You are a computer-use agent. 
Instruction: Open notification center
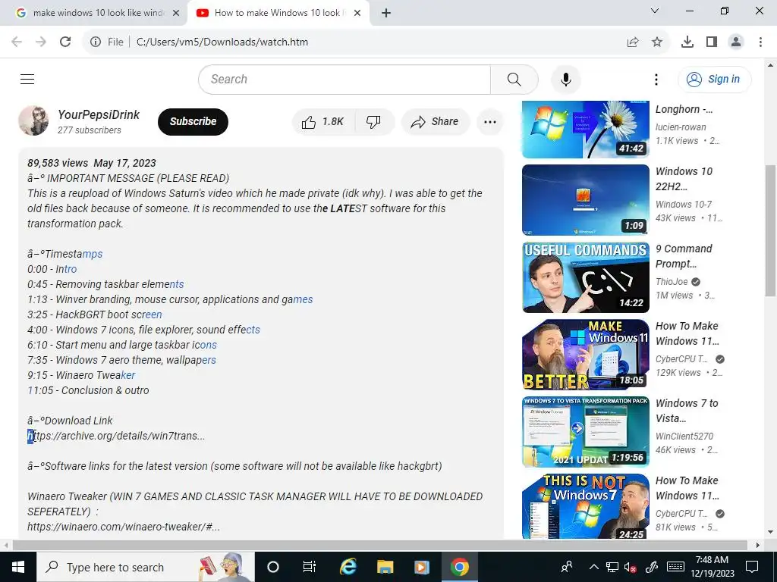tap(752, 567)
